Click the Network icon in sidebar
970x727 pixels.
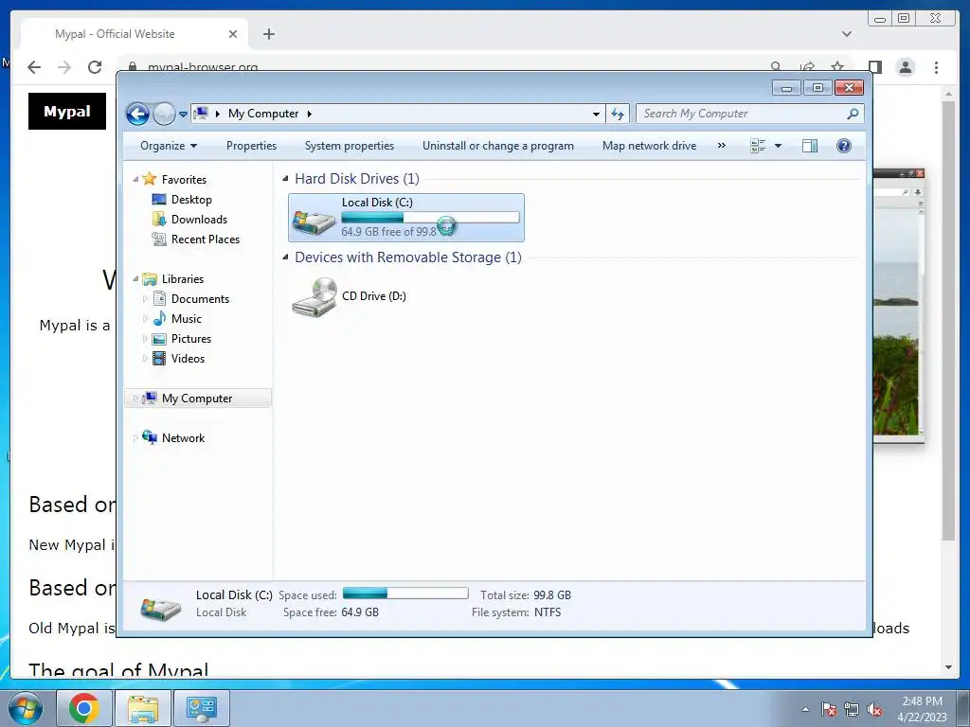[x=149, y=437]
